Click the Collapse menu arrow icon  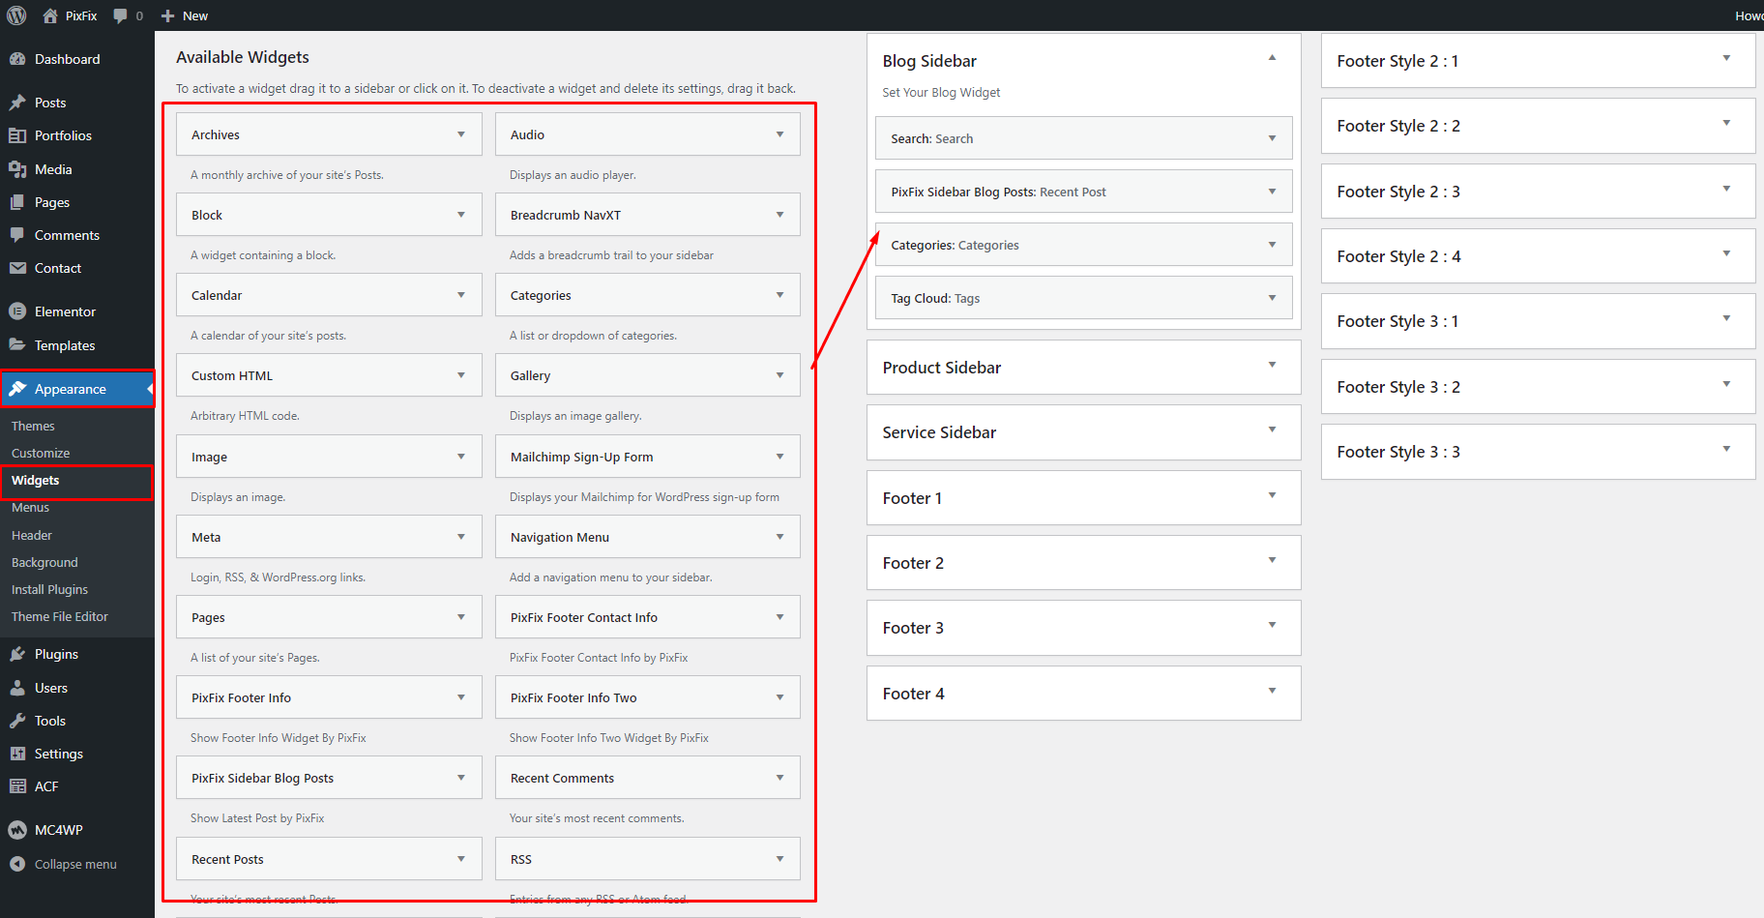pyautogui.click(x=17, y=864)
